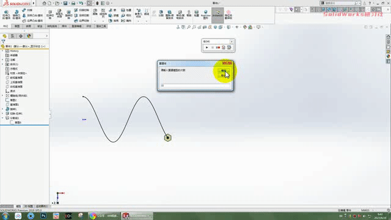Select the Fillet tool

[95, 12]
